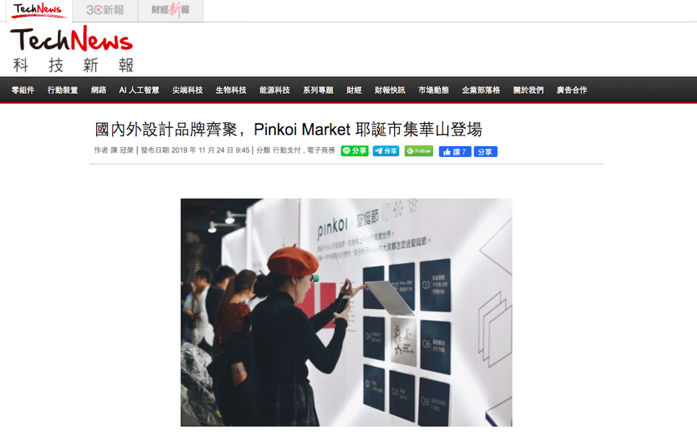697x437 pixels.
Task: Switch to the 財經新報 tab
Action: (x=171, y=10)
